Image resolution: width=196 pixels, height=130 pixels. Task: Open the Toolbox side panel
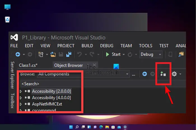(x=12, y=101)
